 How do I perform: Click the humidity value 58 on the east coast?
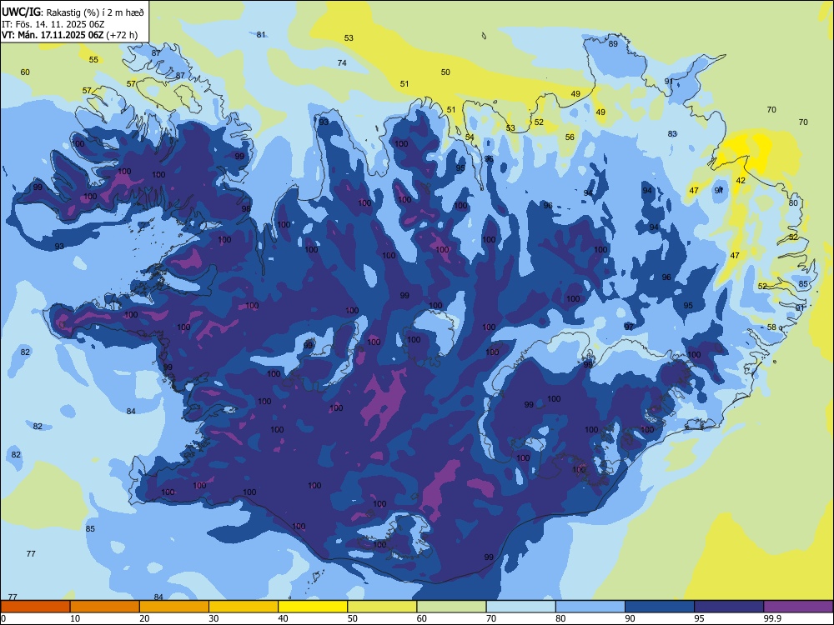coord(771,327)
